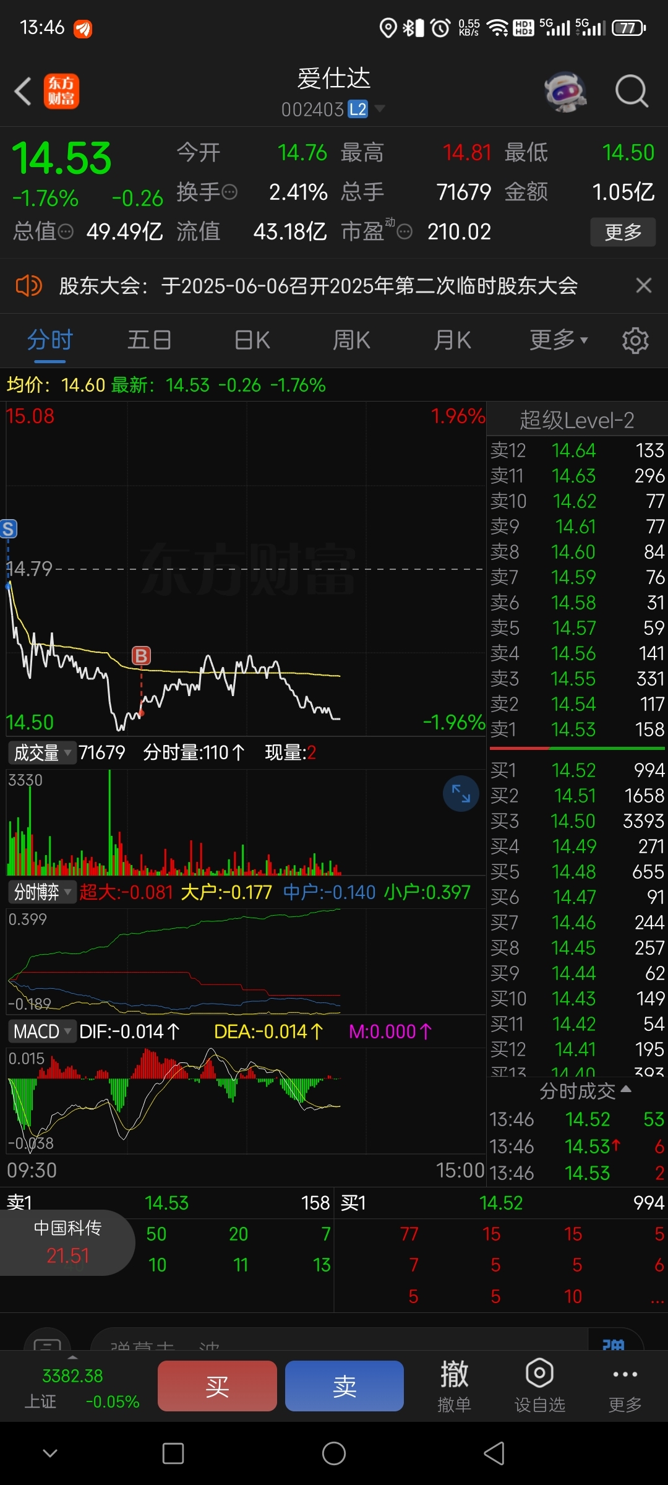This screenshot has width=668, height=1485.
Task: Tap the 买1 queue detail header
Action: click(502, 1203)
